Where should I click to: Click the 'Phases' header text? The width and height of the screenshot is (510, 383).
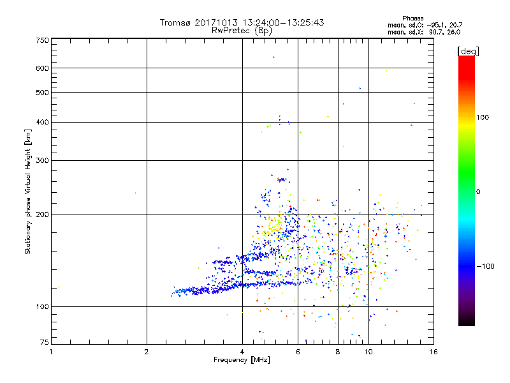(x=412, y=19)
